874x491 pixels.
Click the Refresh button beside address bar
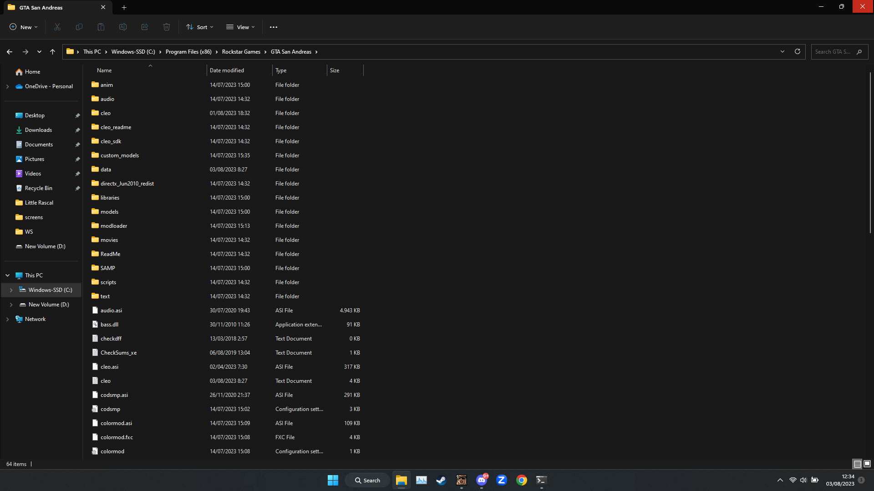[798, 52]
